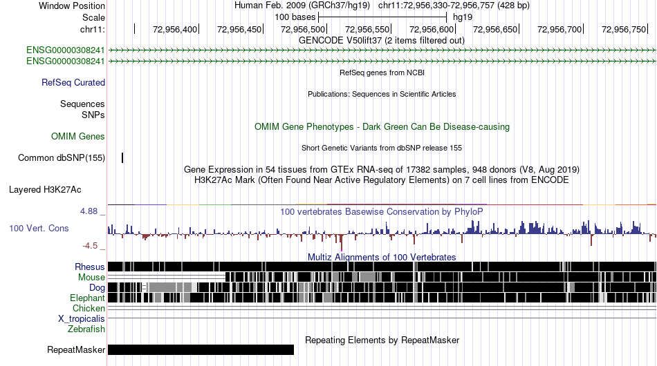
Task: Click the 72,956,450 ruler position
Action: tap(239, 29)
